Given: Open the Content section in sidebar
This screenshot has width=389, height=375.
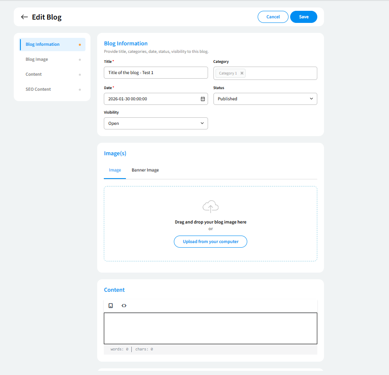Looking at the screenshot, I should (x=34, y=75).
